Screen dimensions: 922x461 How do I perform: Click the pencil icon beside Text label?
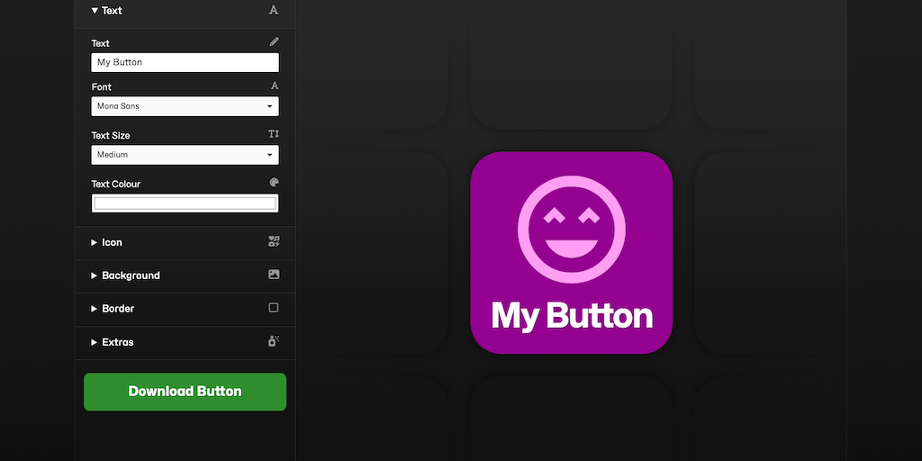coord(274,41)
